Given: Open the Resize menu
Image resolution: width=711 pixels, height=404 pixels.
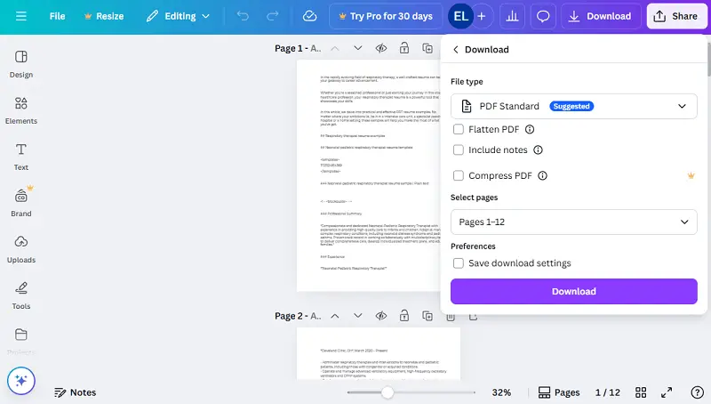Looking at the screenshot, I should pyautogui.click(x=103, y=16).
